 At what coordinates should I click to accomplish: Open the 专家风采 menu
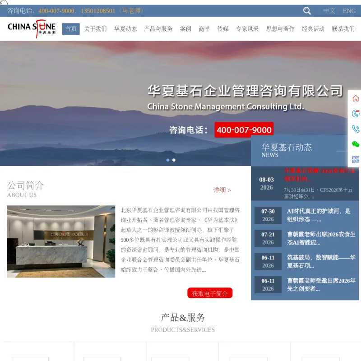coord(247,29)
